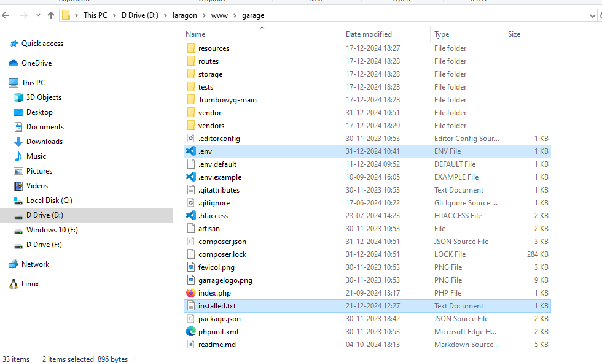This screenshot has height=363, width=602.
Task: Click the VS Code icon for .htaccess
Action: click(x=191, y=216)
